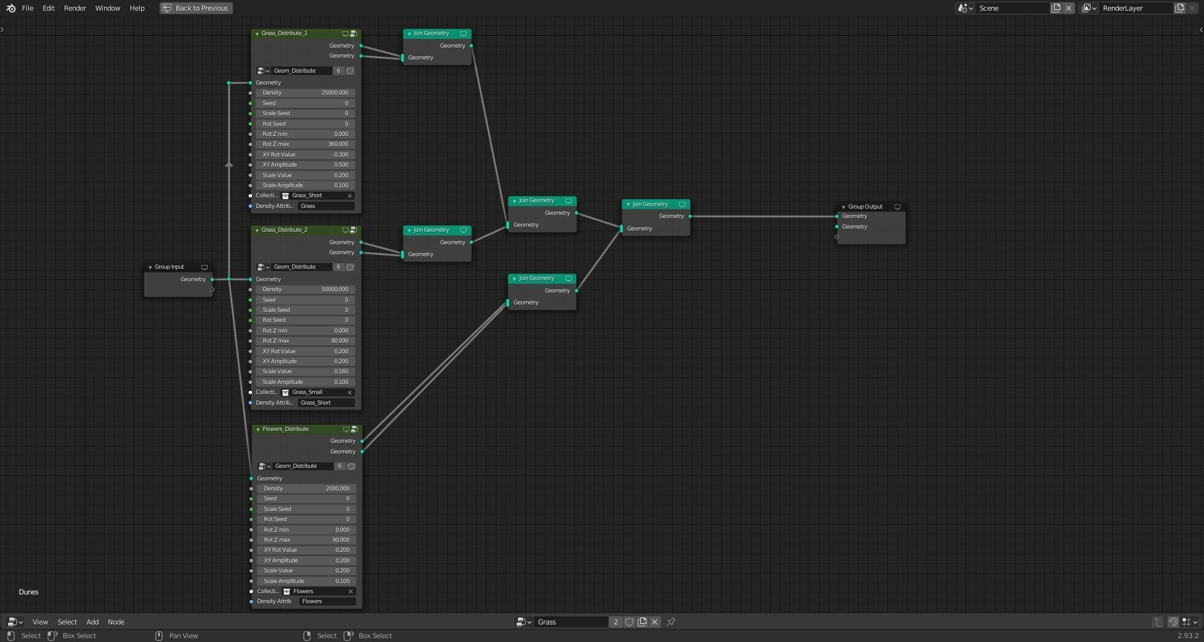The height and width of the screenshot is (642, 1204).
Task: Delete the Scene with its X icon
Action: tap(1069, 8)
